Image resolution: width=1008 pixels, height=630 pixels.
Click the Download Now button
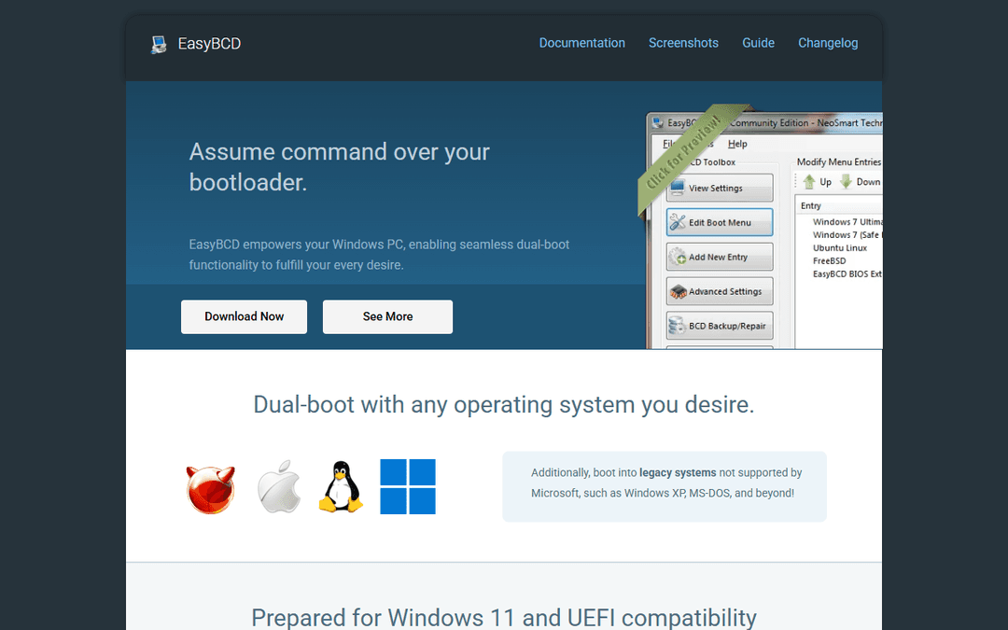click(x=245, y=317)
